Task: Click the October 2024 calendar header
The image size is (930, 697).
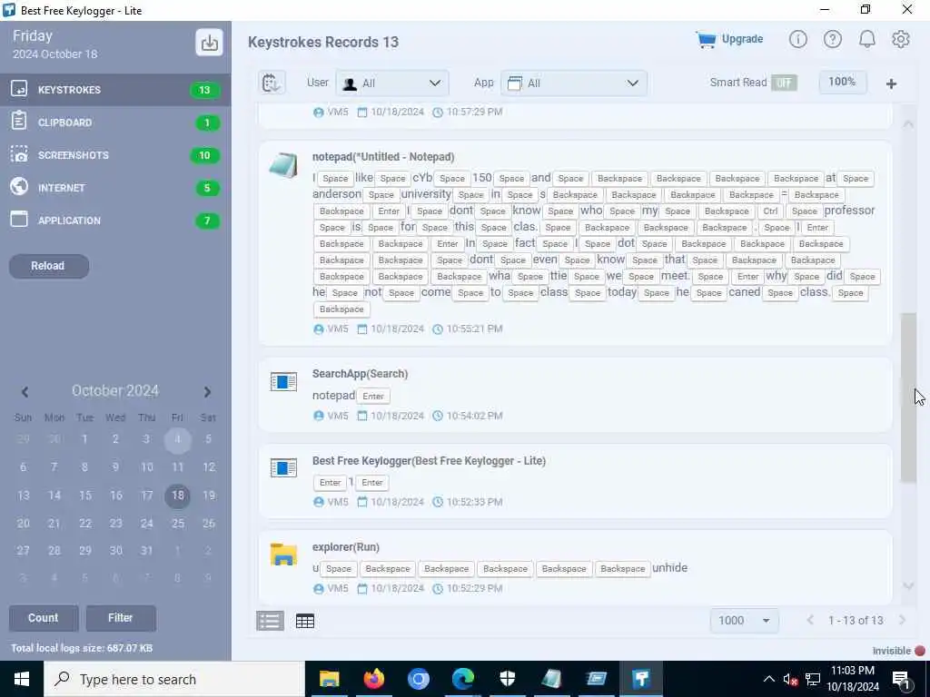Action: click(x=115, y=391)
